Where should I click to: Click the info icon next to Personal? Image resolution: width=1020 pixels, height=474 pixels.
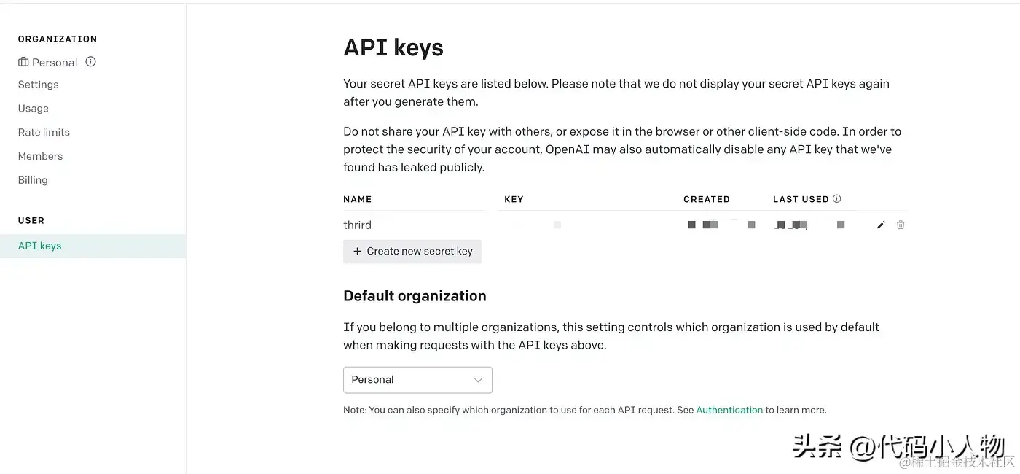pyautogui.click(x=90, y=62)
